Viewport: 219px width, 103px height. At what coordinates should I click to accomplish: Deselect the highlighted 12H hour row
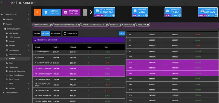[x=172, y=68]
